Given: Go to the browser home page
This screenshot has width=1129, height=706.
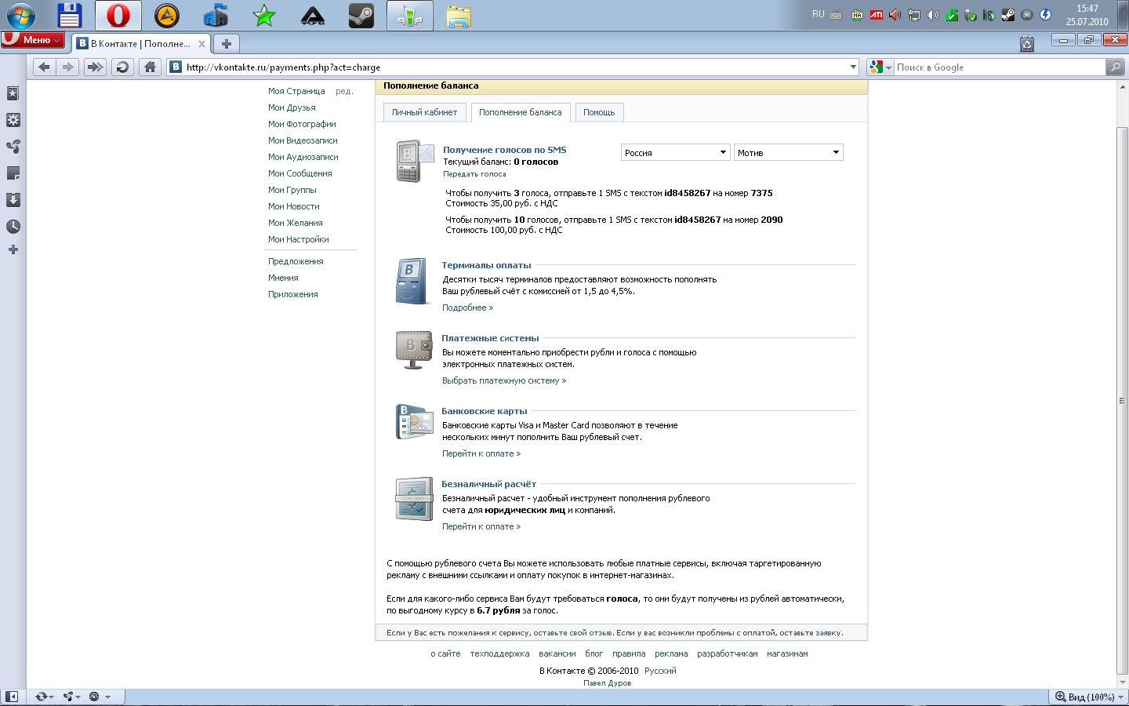Looking at the screenshot, I should coord(150,67).
